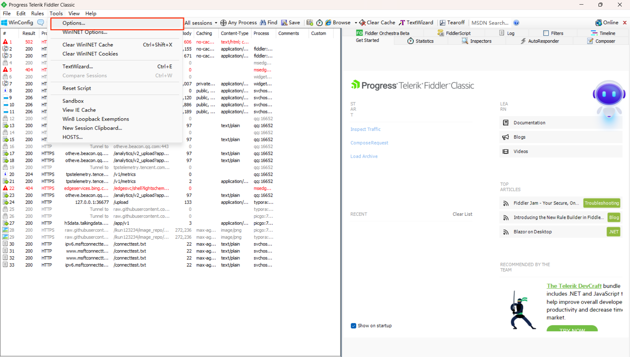Expand the Browse dropdown arrow
Screen dimensions: 630x357
click(356, 23)
